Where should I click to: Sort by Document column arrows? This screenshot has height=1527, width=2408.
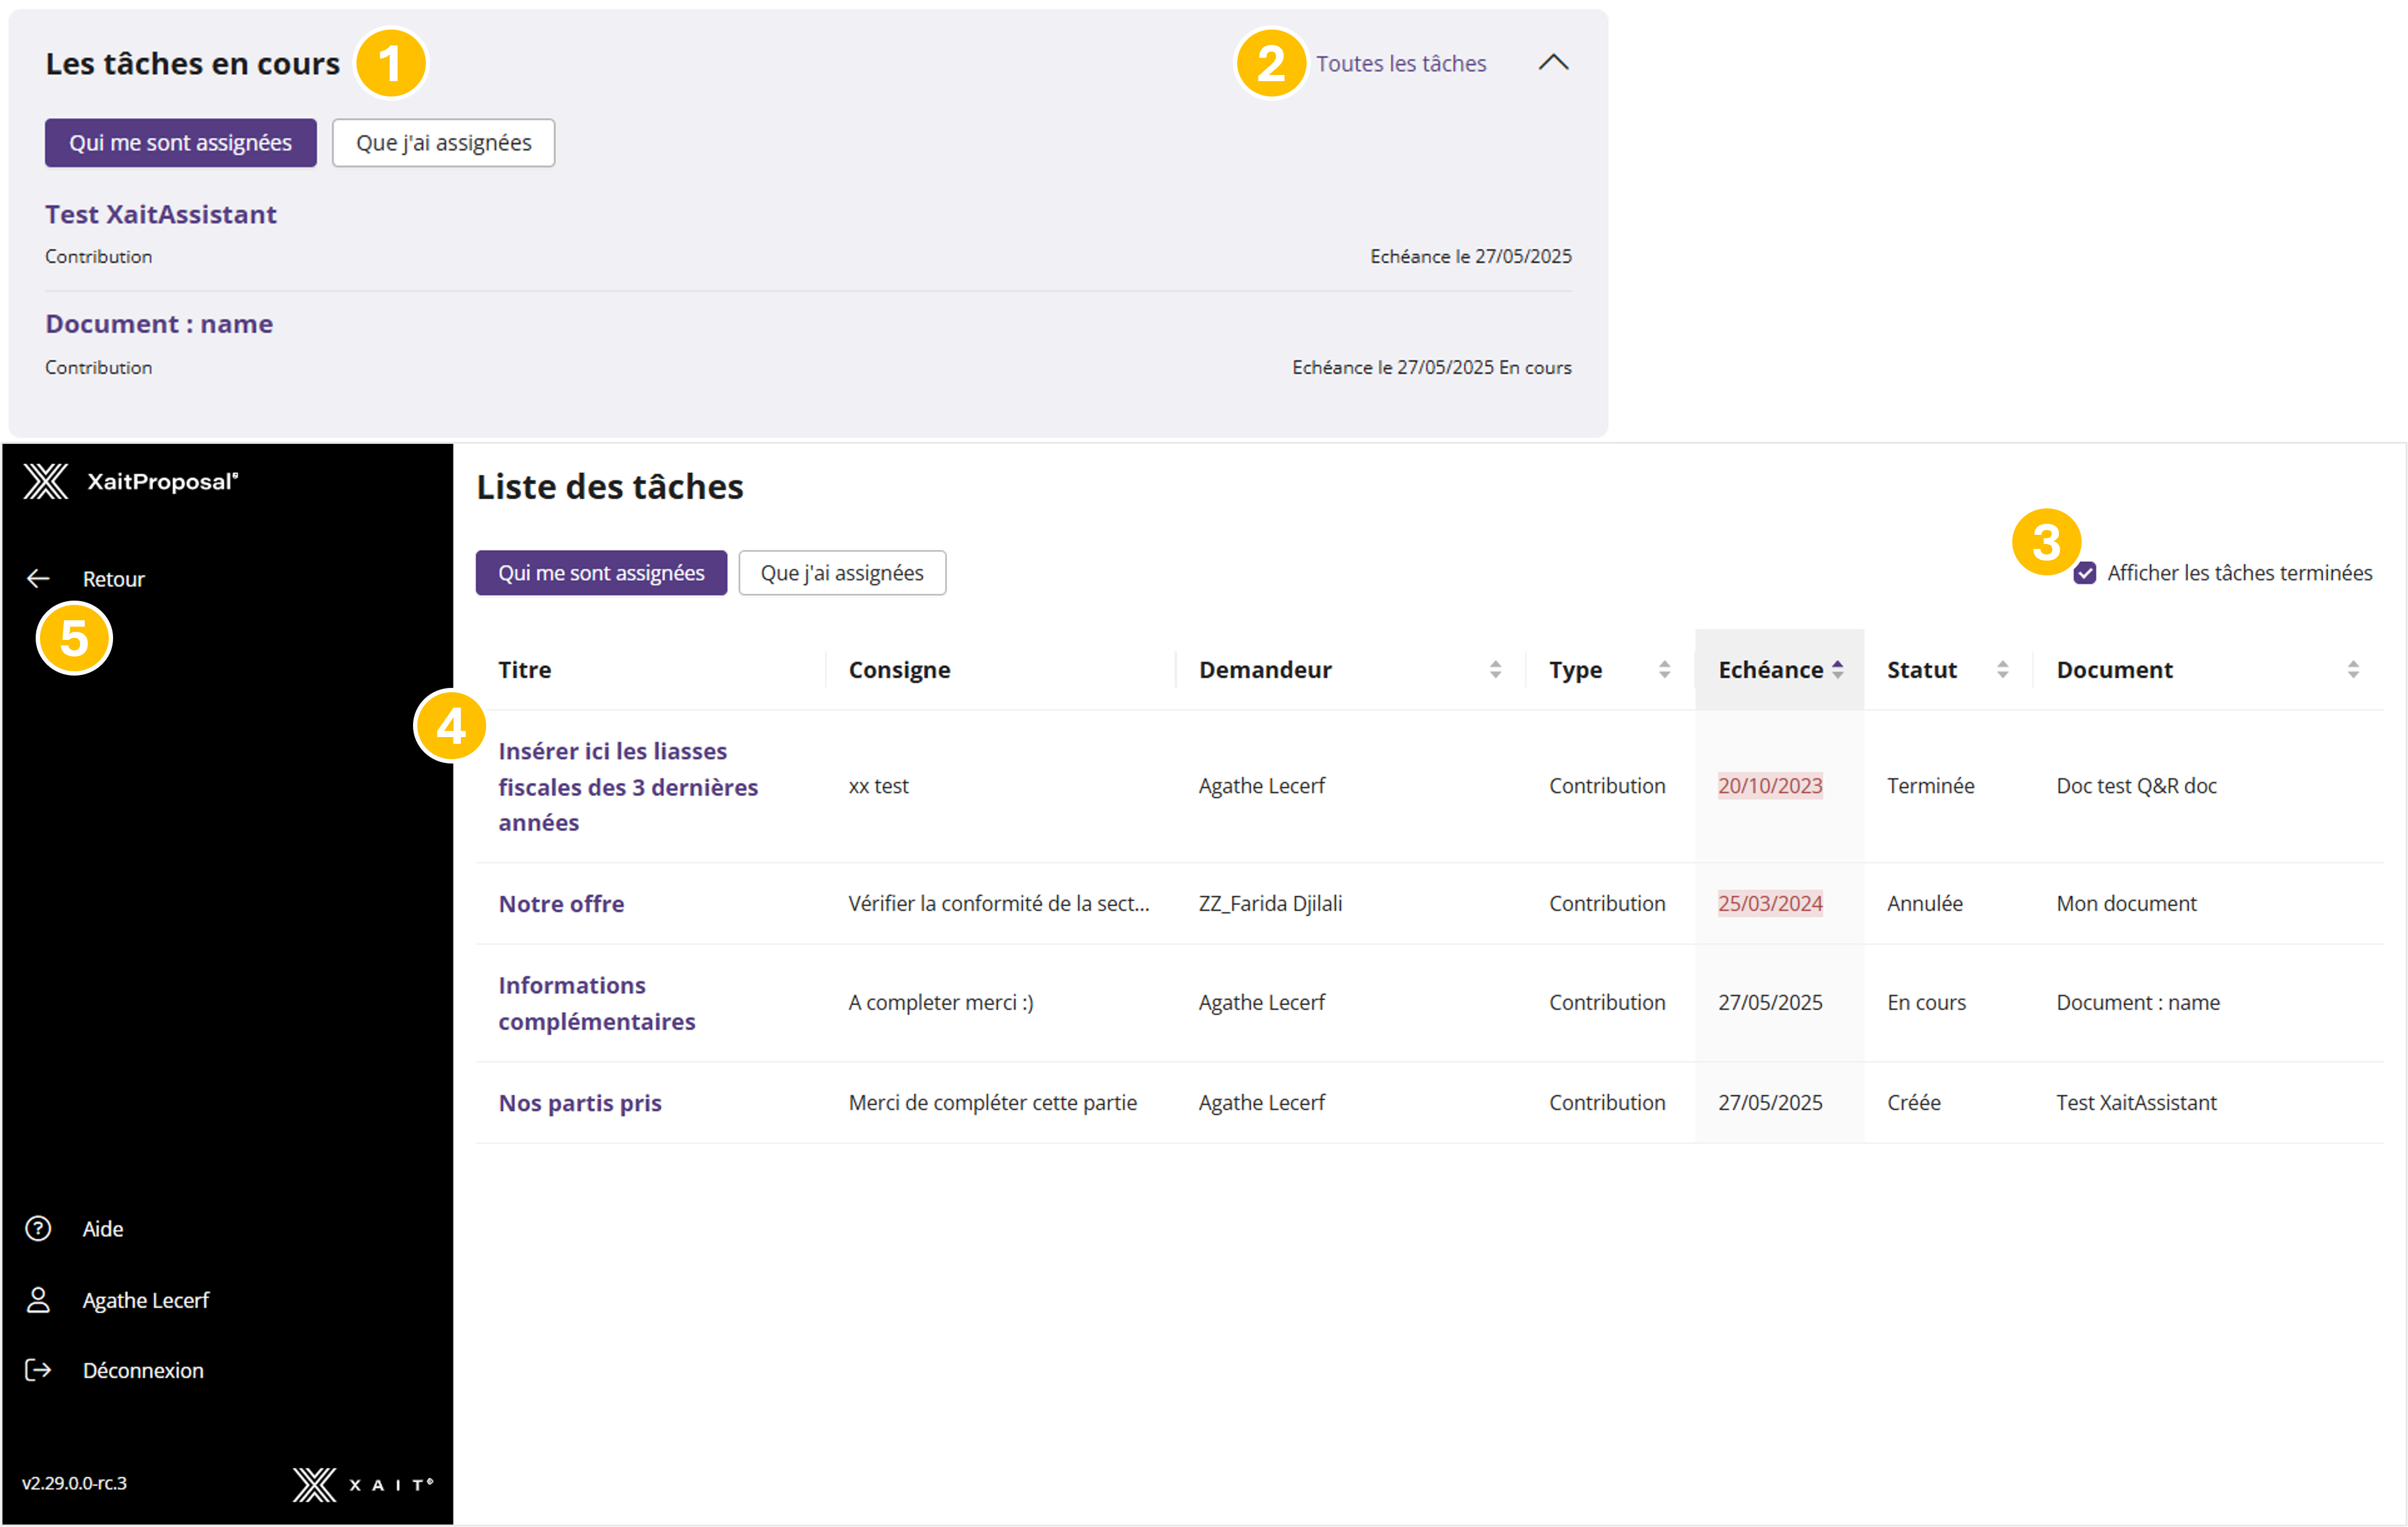[2353, 670]
